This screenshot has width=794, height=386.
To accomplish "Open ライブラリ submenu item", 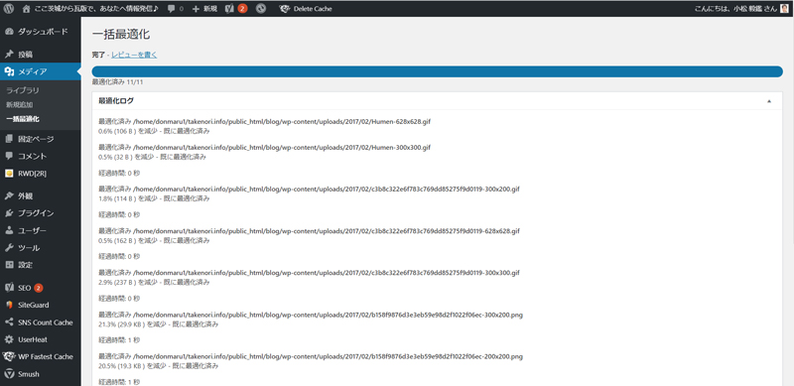I will 22,90.
